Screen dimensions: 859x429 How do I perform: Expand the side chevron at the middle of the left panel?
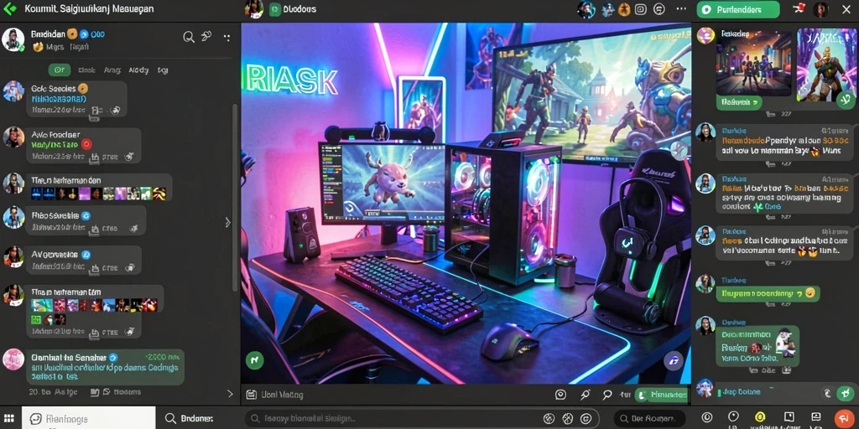228,222
